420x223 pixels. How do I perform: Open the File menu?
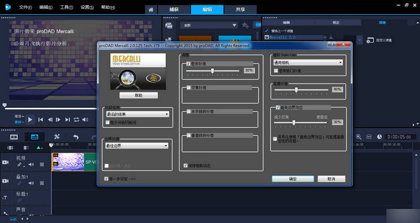(25, 7)
